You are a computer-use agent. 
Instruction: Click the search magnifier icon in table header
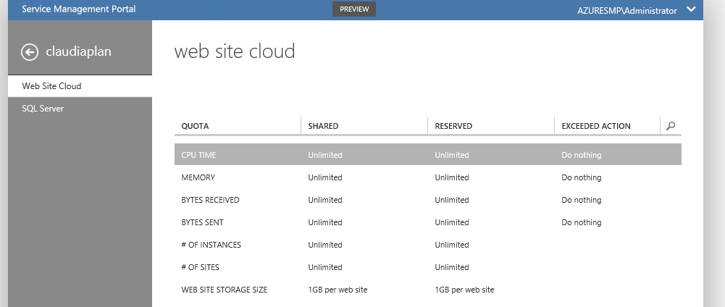(x=671, y=126)
